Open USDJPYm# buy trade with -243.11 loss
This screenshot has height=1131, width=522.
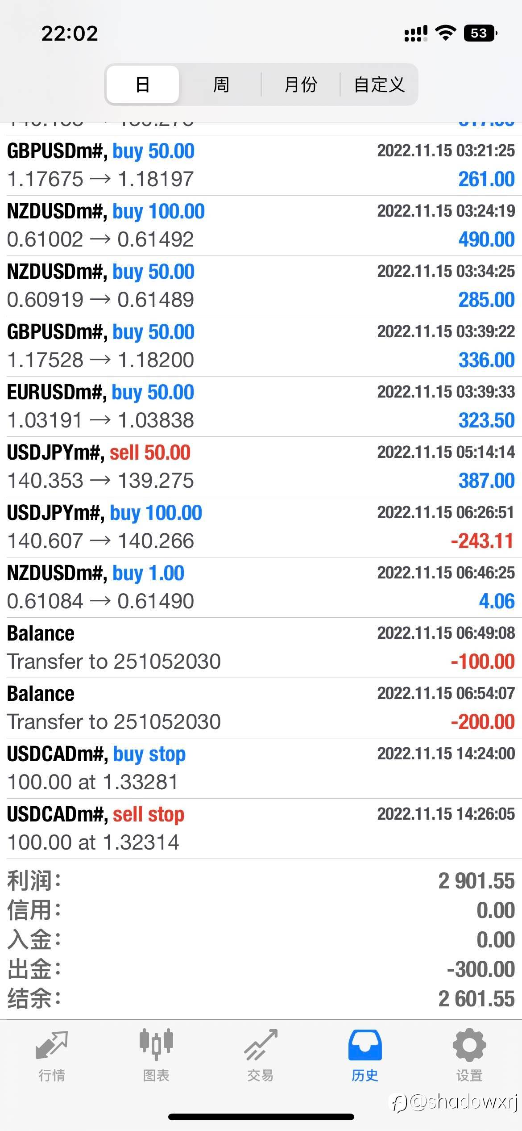[x=261, y=527]
